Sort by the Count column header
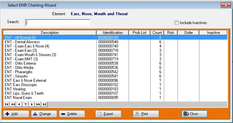Viewport: 233px width, 123px height. pos(157,33)
